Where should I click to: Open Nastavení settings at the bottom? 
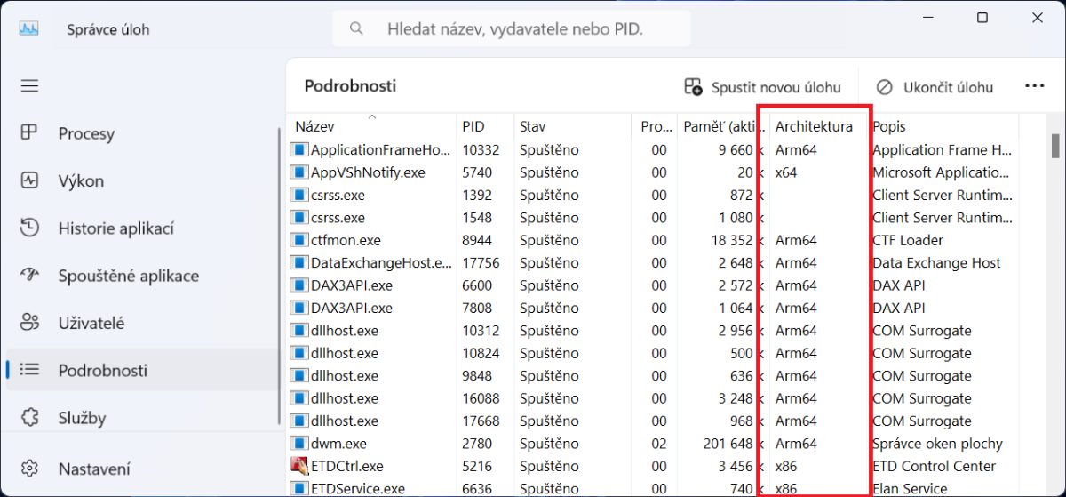point(93,469)
